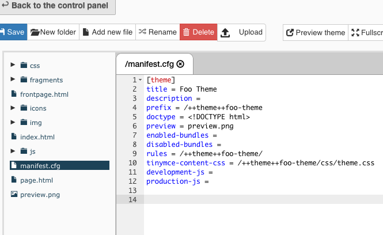
Task: Click the 'prefix = /++theme++foo-theme' line
Action: (204, 108)
